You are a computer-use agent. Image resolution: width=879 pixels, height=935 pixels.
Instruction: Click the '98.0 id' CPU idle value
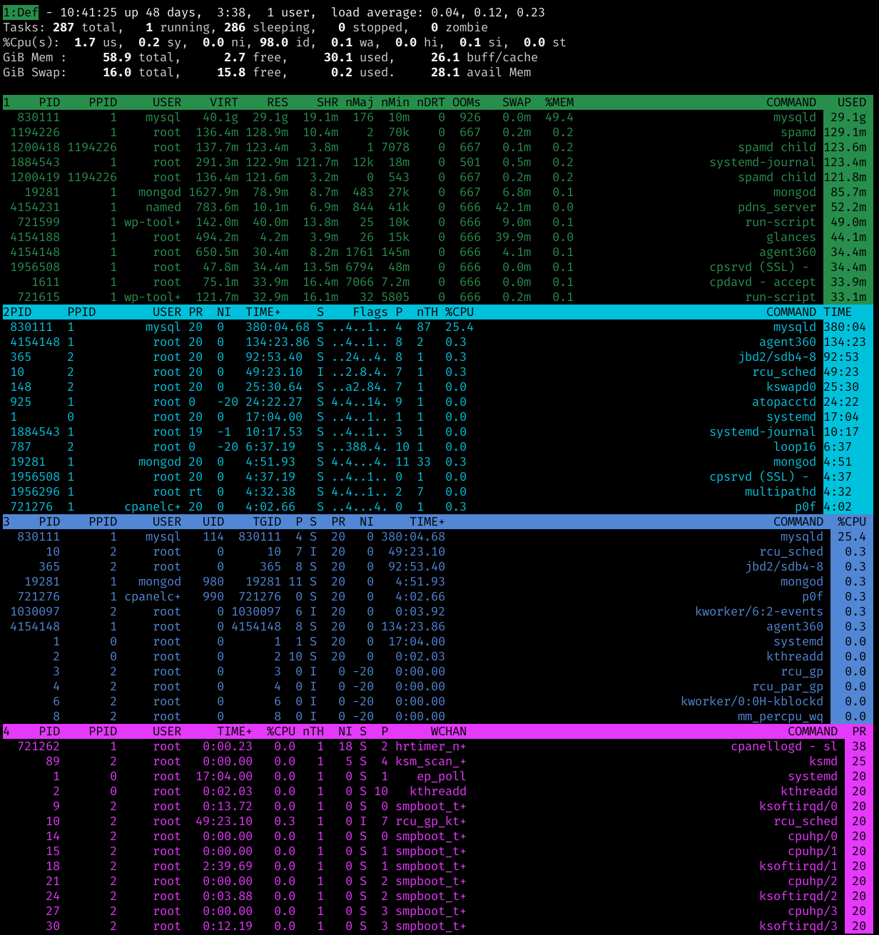coord(285,42)
